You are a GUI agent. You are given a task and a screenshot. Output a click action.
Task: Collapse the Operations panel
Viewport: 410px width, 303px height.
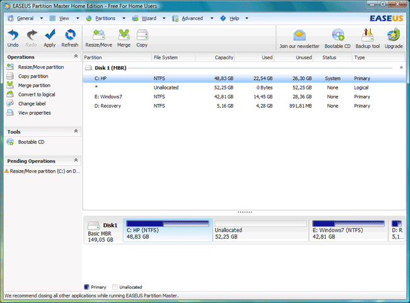pos(76,57)
